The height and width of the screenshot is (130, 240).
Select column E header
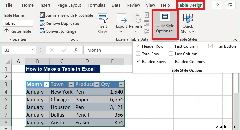112,61
